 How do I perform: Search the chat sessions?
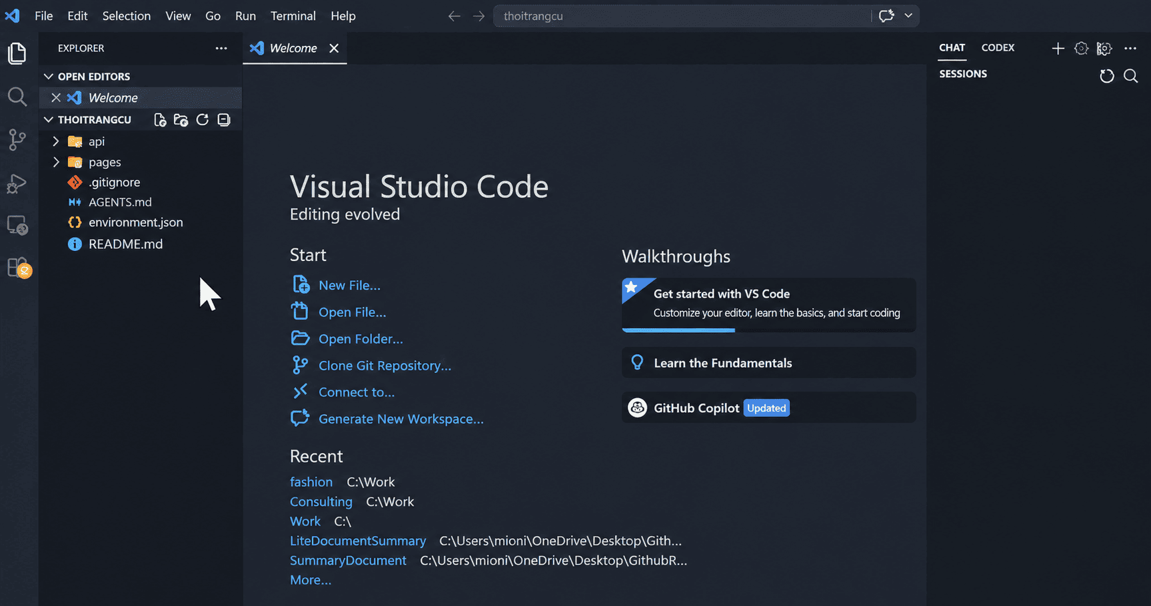pyautogui.click(x=1131, y=76)
